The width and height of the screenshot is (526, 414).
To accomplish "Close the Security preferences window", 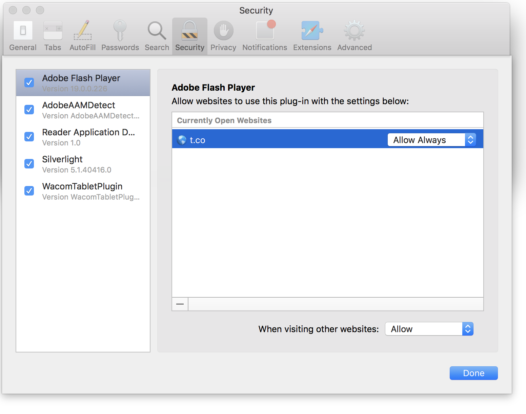I will (x=13, y=10).
